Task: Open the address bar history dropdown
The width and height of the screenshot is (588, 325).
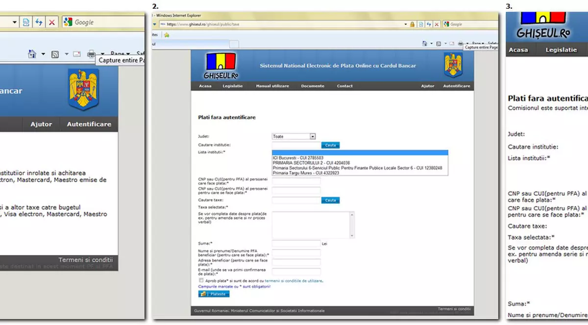Action: coord(405,24)
